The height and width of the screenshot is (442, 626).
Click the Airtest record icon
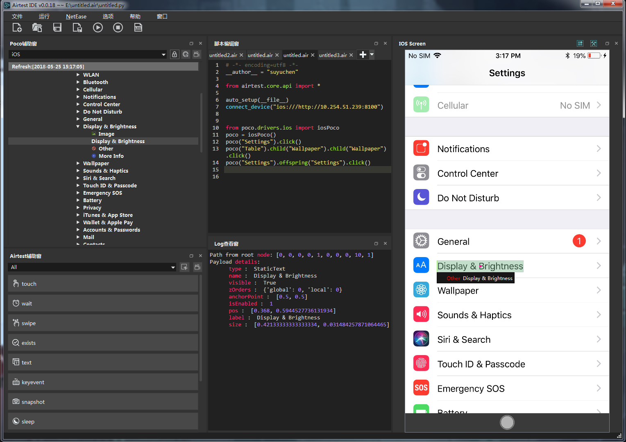pos(197,267)
